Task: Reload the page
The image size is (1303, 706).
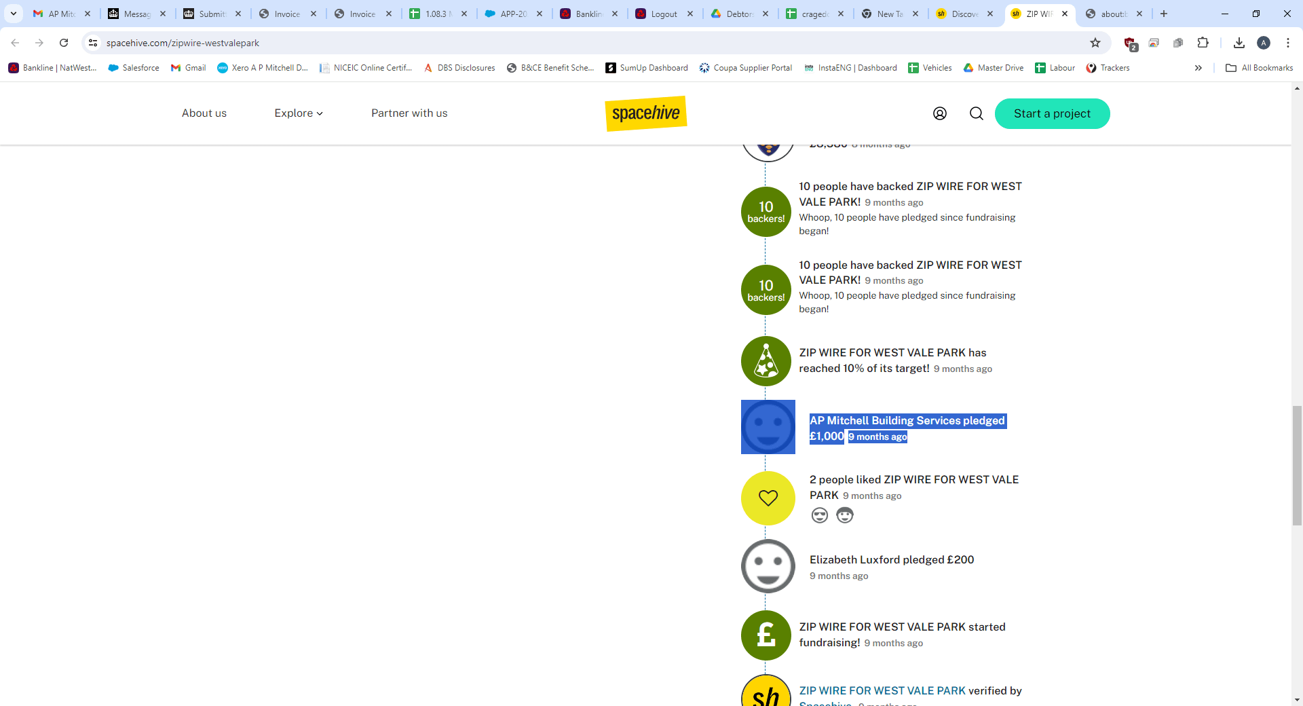Action: click(64, 43)
